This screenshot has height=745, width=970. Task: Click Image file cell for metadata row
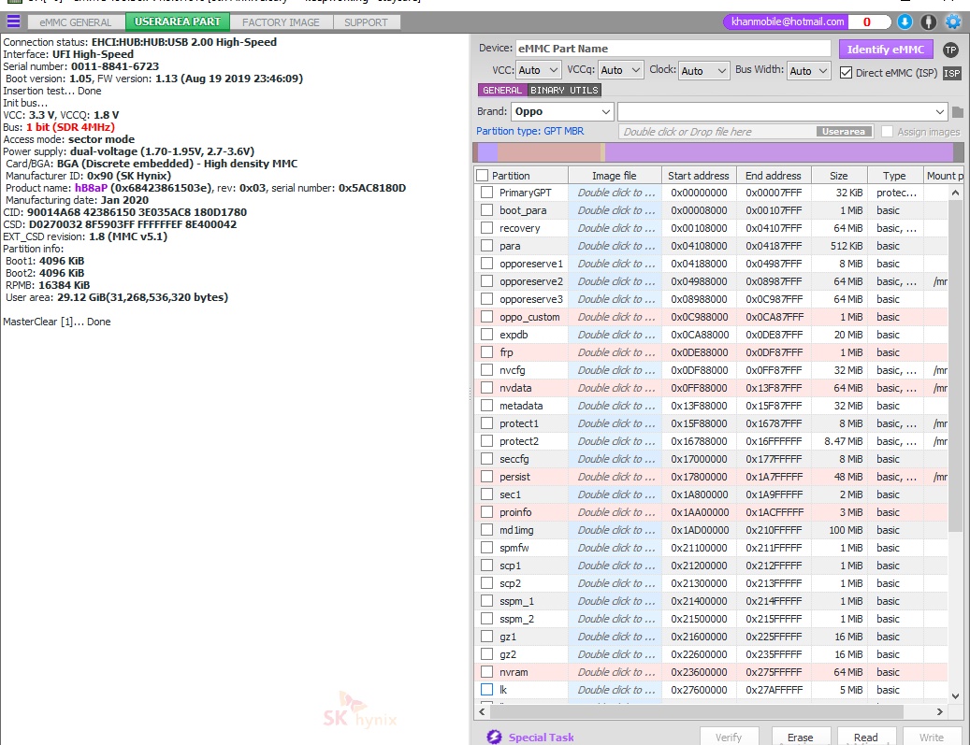coord(615,406)
